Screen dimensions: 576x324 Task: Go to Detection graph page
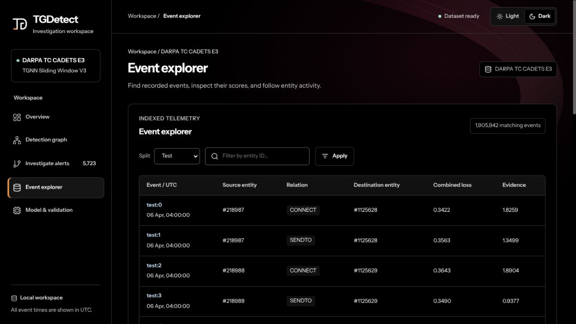click(x=56, y=140)
